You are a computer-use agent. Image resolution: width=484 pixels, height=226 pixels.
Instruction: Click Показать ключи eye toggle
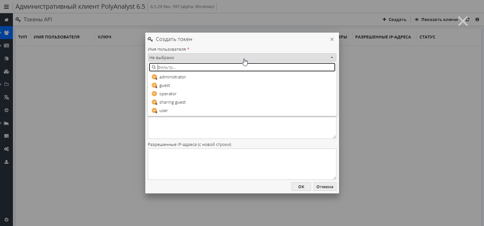click(x=436, y=19)
